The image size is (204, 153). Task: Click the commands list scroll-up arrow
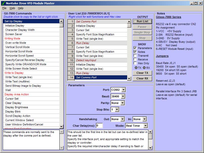pos(61,21)
